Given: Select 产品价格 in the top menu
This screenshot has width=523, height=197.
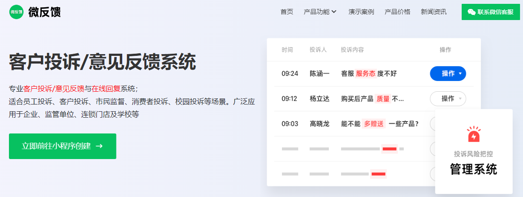Looking at the screenshot, I should [397, 12].
